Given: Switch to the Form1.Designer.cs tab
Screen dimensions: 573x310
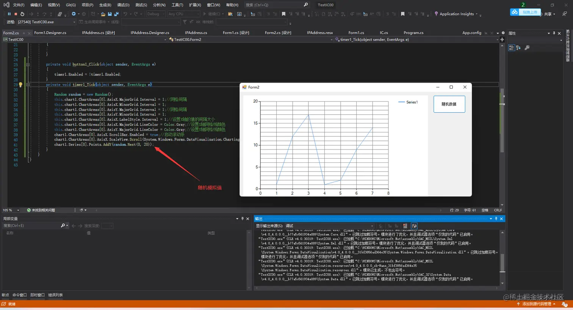Looking at the screenshot, I should (50, 33).
